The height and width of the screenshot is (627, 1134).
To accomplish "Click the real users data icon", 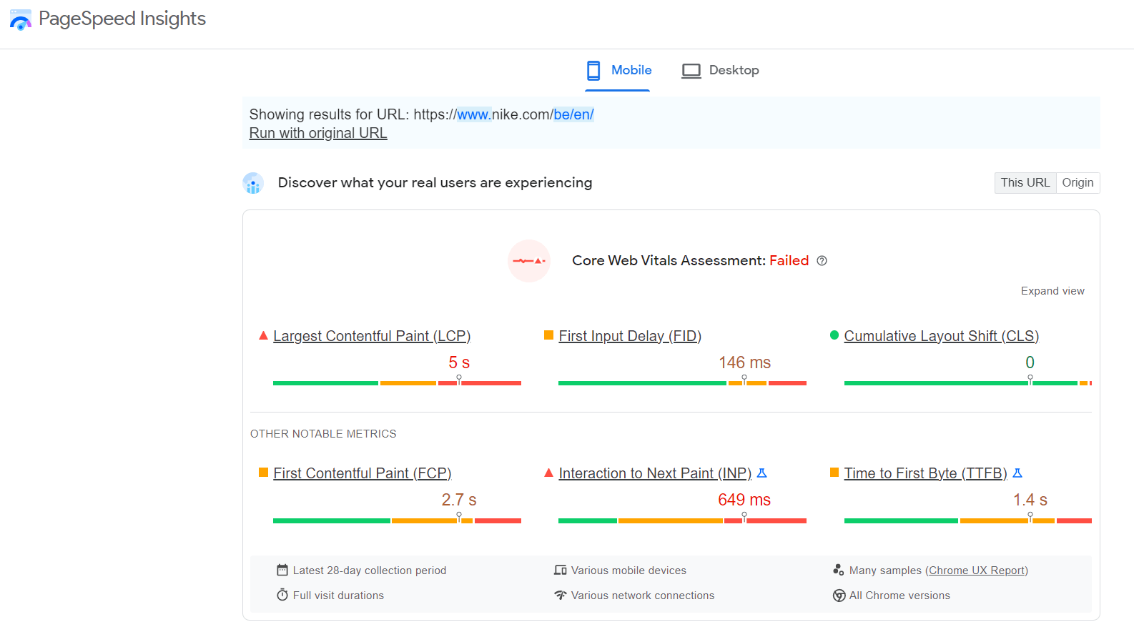I will tap(253, 184).
